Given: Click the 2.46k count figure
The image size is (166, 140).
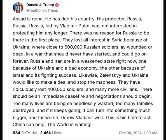Looking at the screenshot, I should click(46, 133).
